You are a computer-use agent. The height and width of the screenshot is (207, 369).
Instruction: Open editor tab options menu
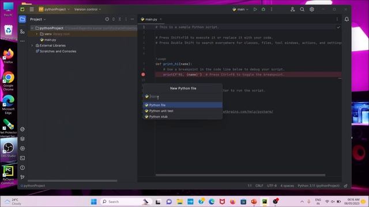click(337, 19)
